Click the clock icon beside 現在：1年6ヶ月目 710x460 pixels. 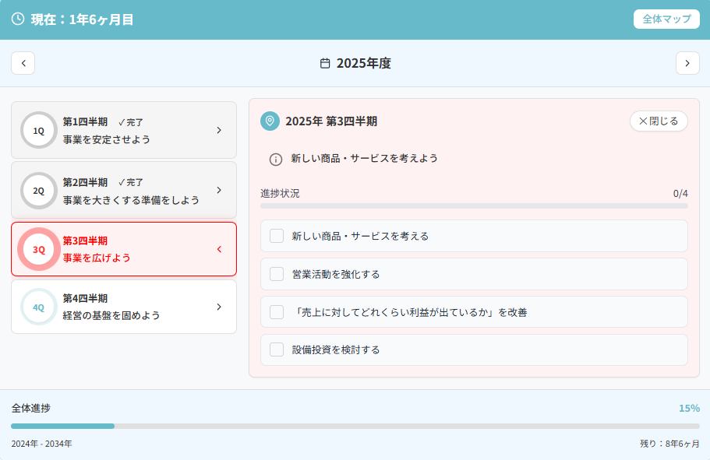point(18,19)
